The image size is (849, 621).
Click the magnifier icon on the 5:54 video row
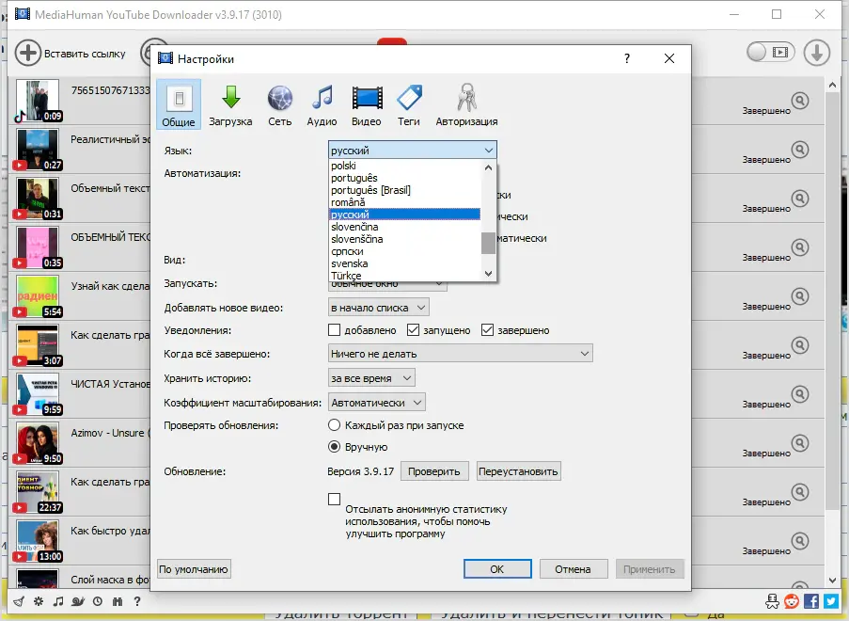(x=800, y=296)
